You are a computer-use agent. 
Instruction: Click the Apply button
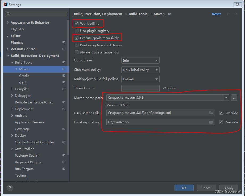coord(229,188)
